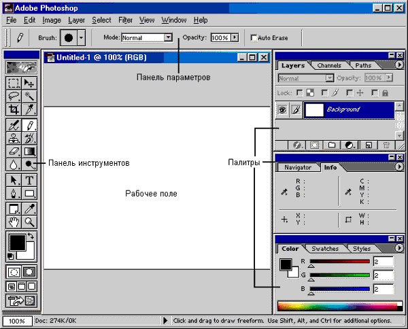Select the Rectangle shape tool
The height and width of the screenshot is (329, 408).
tap(29, 193)
